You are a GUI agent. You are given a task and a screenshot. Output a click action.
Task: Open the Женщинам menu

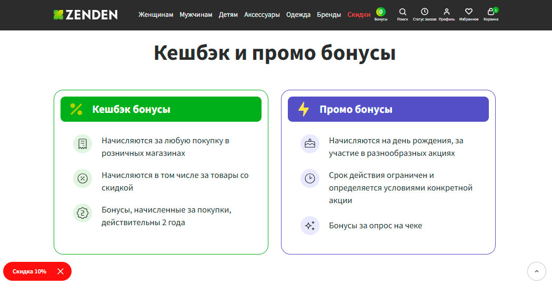(x=156, y=15)
